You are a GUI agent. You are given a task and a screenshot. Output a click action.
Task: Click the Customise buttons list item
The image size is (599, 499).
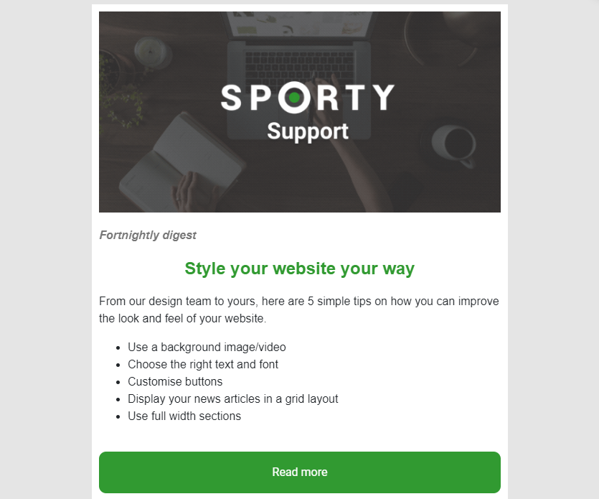tap(175, 382)
